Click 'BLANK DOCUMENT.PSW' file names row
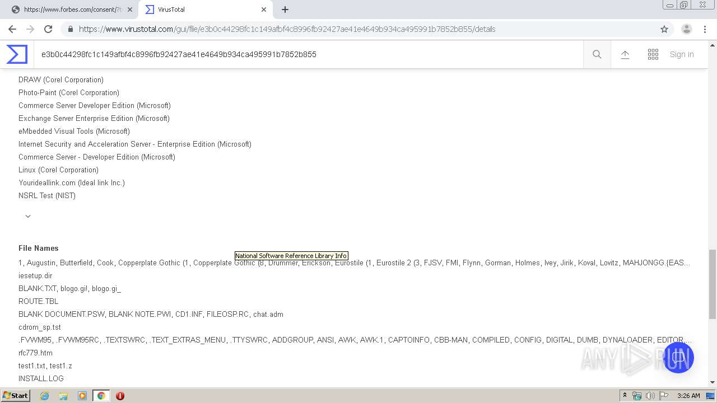The image size is (717, 403). (x=151, y=314)
